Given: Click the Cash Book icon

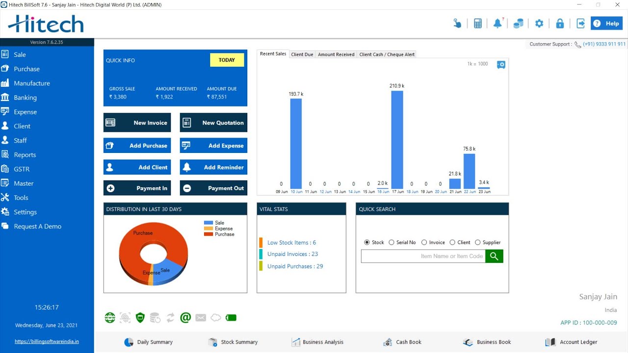Looking at the screenshot, I should (388, 342).
